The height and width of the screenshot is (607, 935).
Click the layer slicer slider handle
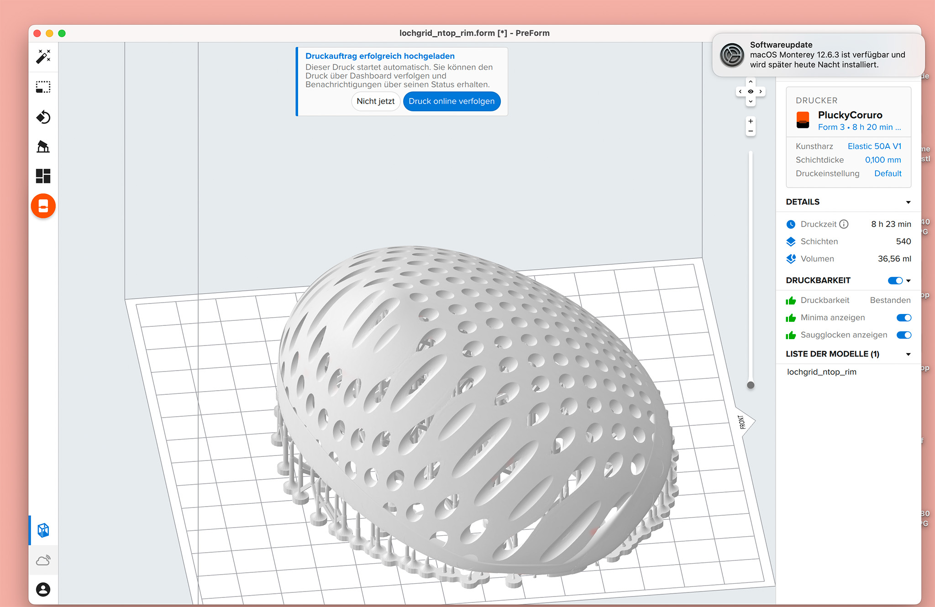[751, 385]
